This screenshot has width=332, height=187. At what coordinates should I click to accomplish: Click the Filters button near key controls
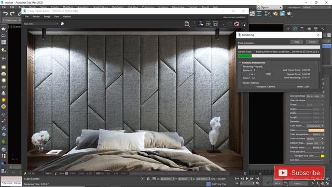tap(298, 183)
